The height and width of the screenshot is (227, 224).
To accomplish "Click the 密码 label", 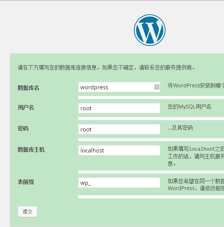I will pos(23,128).
